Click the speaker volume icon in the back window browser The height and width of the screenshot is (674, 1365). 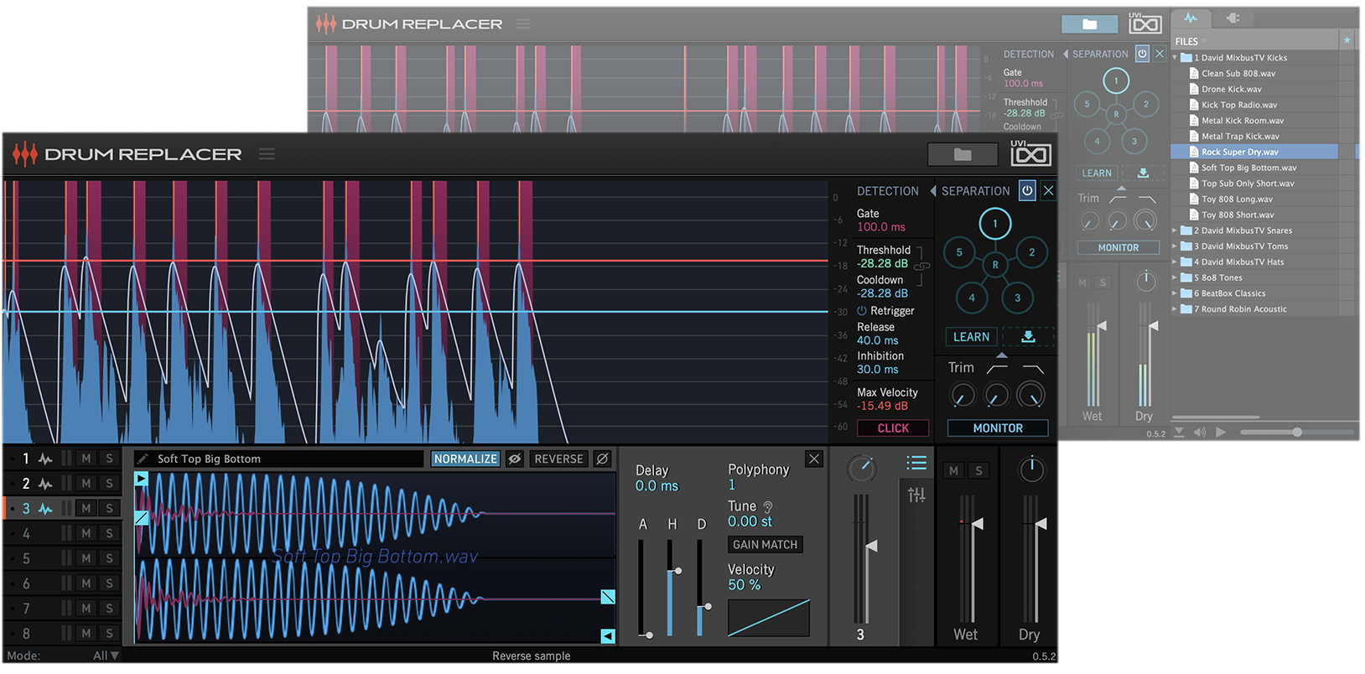[x=1200, y=433]
